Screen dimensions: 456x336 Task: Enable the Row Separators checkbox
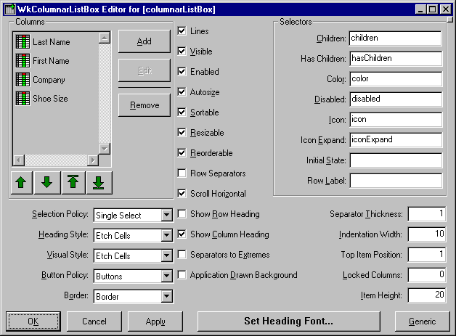(x=182, y=173)
